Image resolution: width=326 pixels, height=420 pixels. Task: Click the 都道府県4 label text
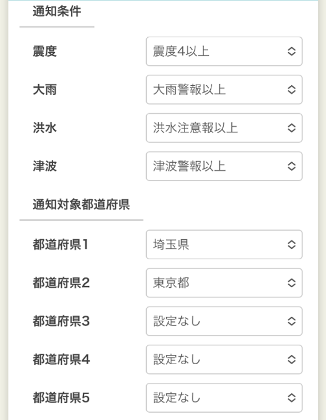click(x=61, y=359)
